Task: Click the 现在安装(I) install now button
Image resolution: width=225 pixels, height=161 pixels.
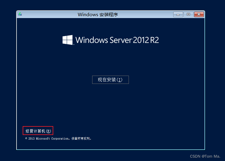Action: pos(110,80)
